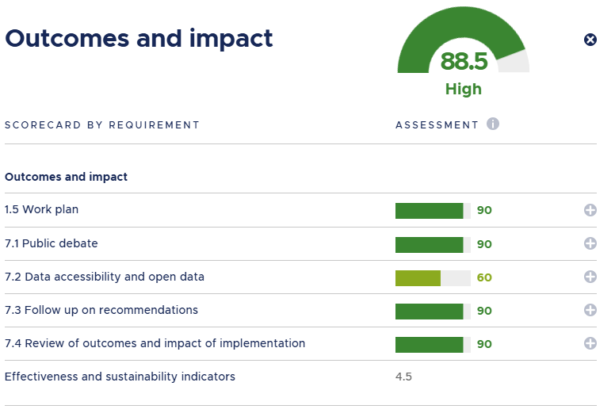Image resolution: width=615 pixels, height=413 pixels.
Task: Click the Work plan score bar
Action: tap(433, 210)
